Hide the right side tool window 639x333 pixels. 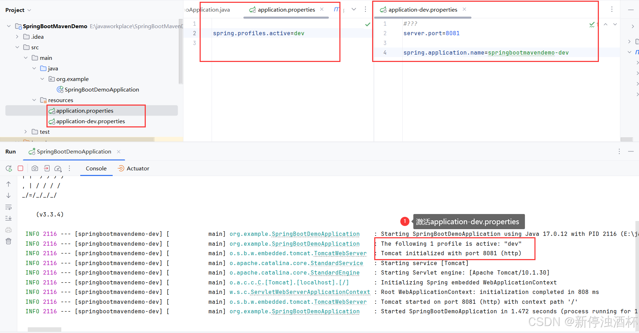coord(631,10)
